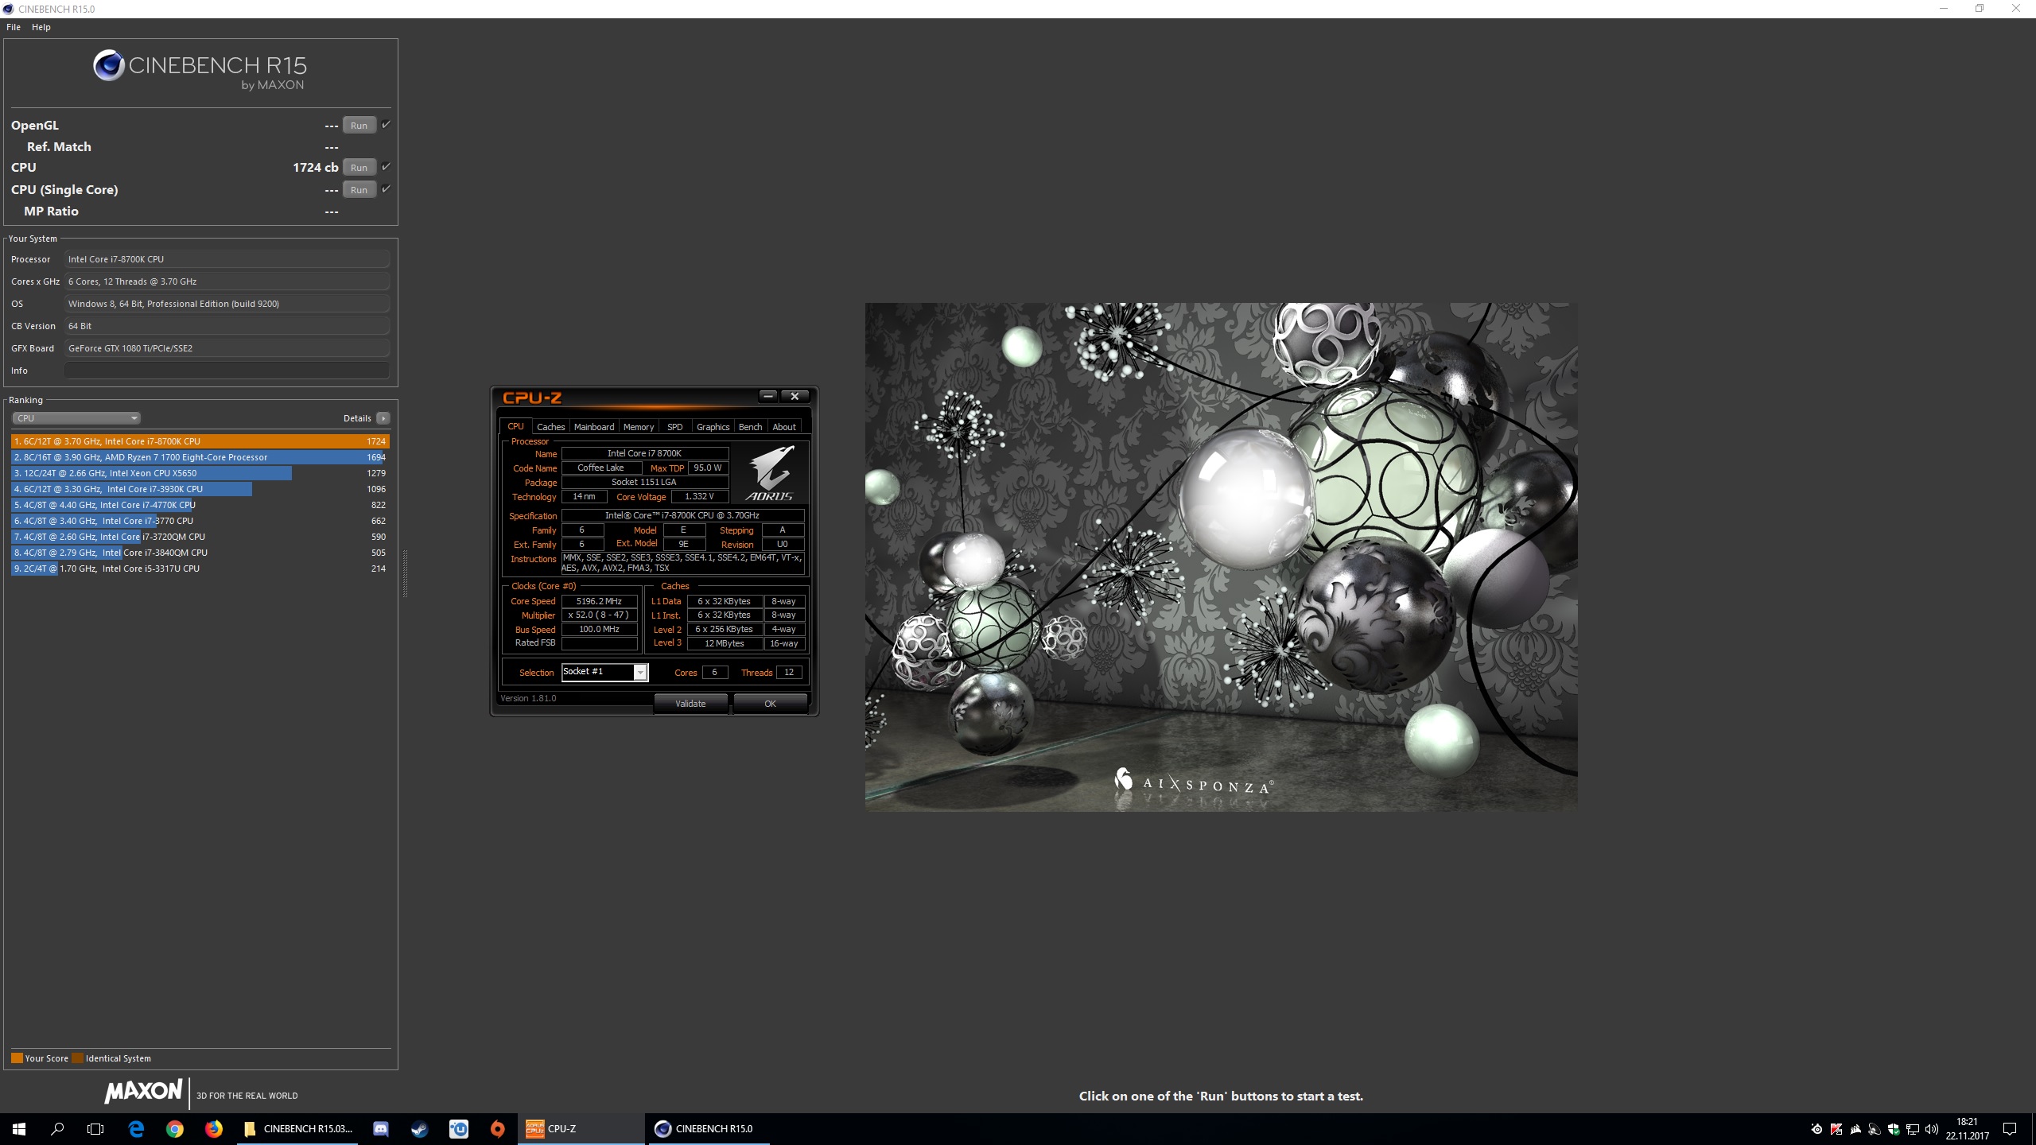The width and height of the screenshot is (2036, 1145).
Task: Click the Cinebench sphere logo
Action: tap(108, 65)
